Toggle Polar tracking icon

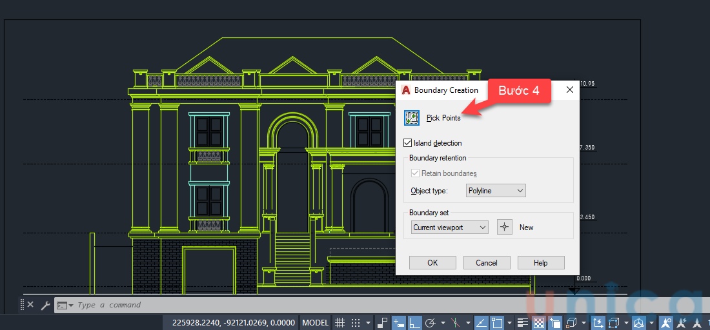tap(431, 322)
